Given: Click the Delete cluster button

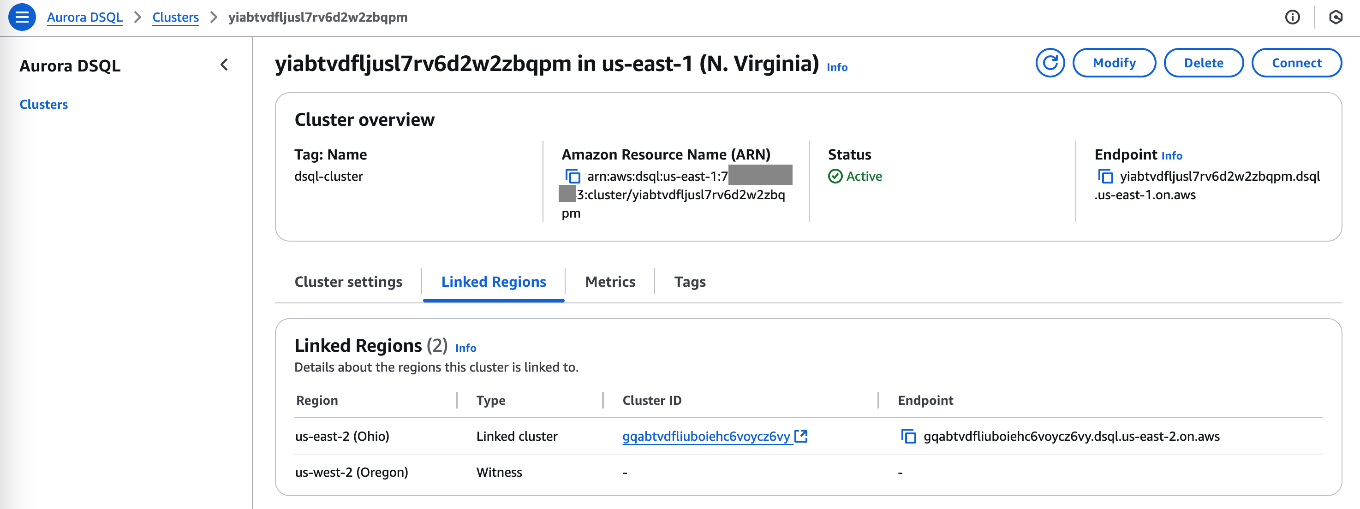Looking at the screenshot, I should pos(1203,63).
